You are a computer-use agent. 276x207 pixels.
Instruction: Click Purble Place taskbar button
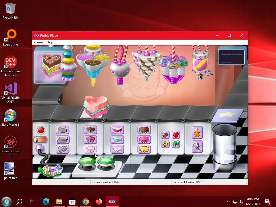coord(112,202)
